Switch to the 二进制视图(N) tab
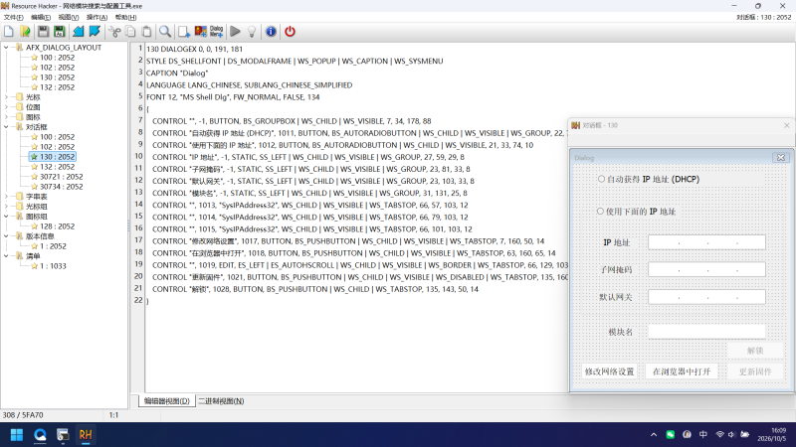796x447 pixels. pyautogui.click(x=221, y=401)
